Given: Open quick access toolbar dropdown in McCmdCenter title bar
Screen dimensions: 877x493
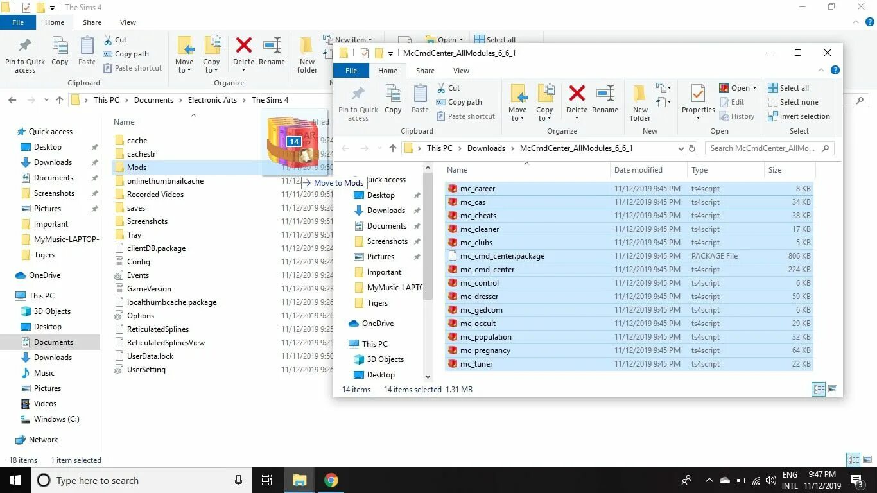Looking at the screenshot, I should tap(390, 53).
